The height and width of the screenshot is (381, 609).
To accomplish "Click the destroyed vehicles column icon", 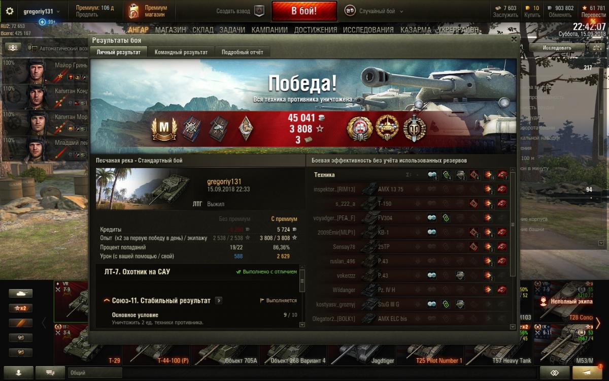I will tap(502, 175).
